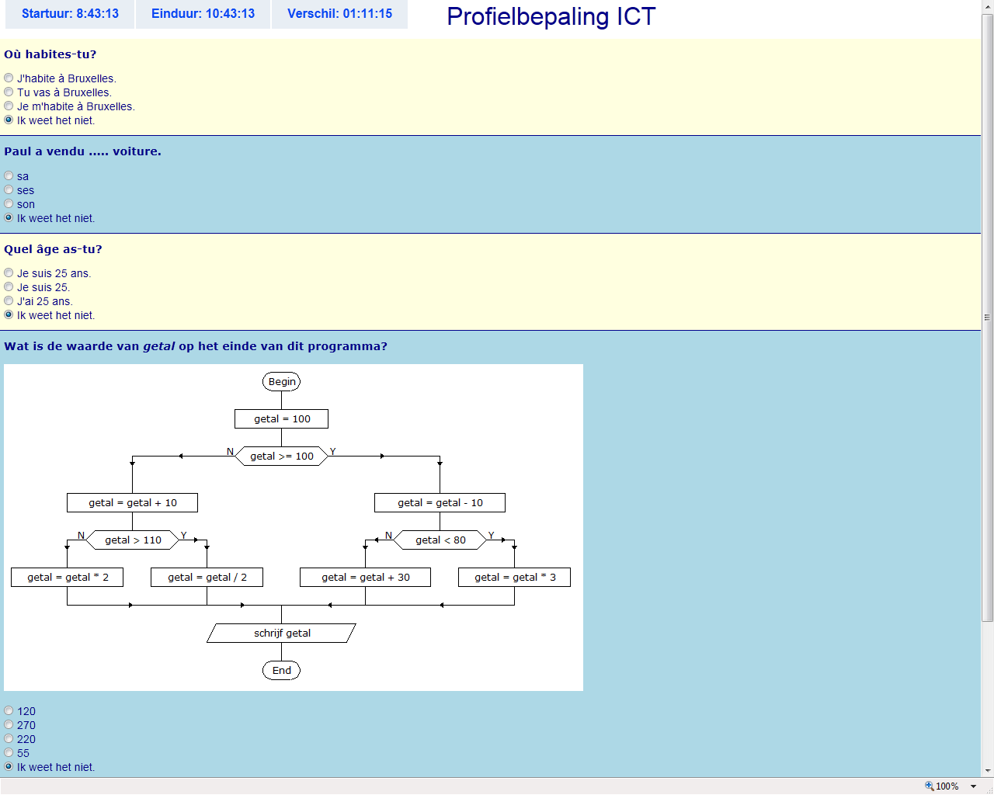Choose 220 as the program result

(x=9, y=739)
